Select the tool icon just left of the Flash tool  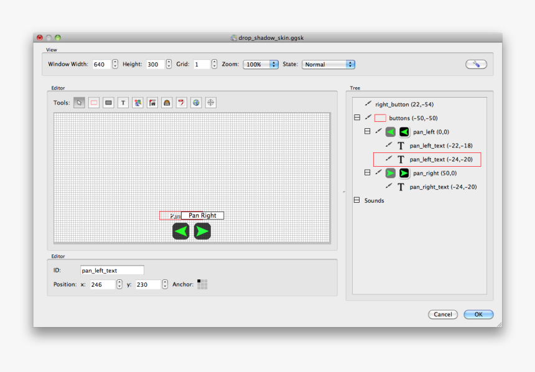[x=167, y=103]
